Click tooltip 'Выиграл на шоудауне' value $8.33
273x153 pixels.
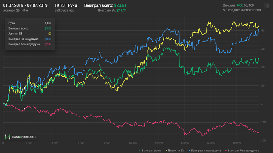(48, 39)
